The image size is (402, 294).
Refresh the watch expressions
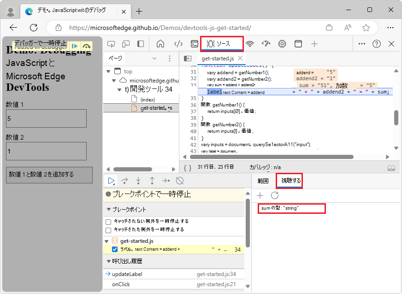[274, 195]
